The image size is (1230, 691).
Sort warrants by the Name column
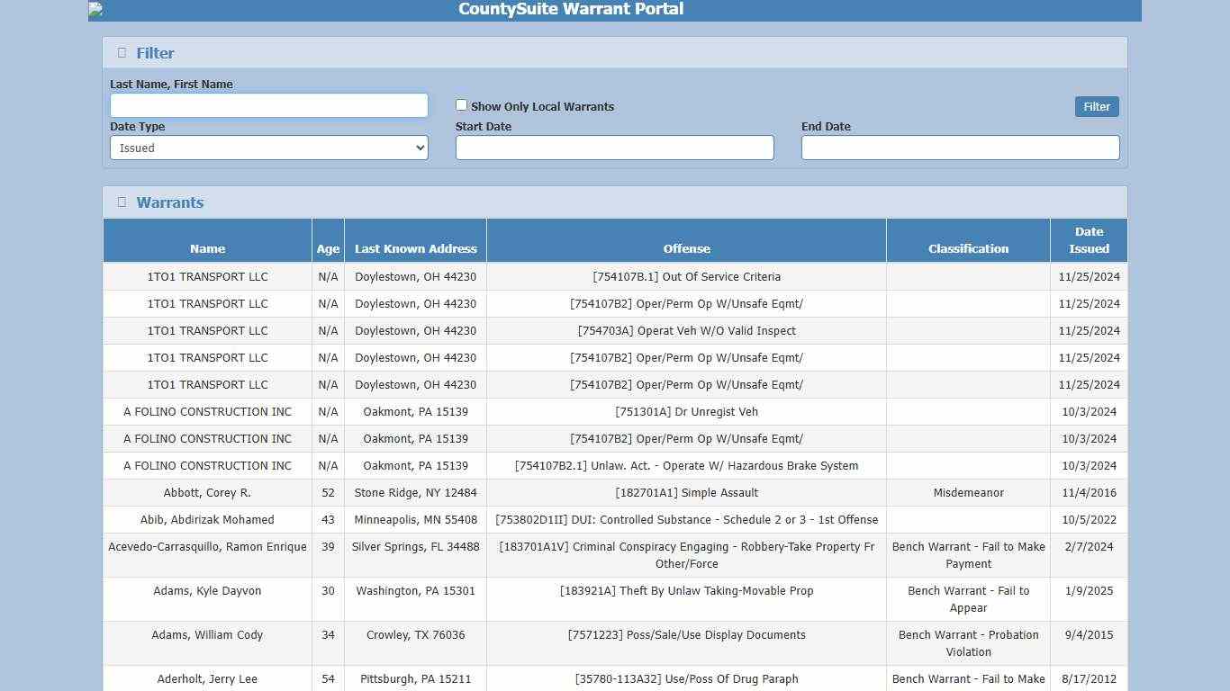(x=207, y=248)
